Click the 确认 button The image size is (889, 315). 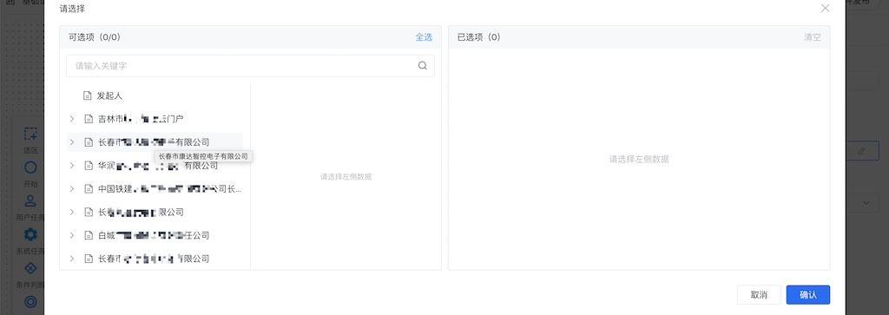tap(808, 294)
